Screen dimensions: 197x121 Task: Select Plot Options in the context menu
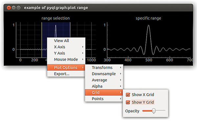66,68
